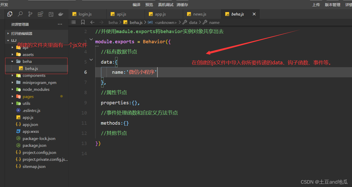This screenshot has width=352, height=187.
Task: Go forward with the right arrow icon
Action: [101, 22]
